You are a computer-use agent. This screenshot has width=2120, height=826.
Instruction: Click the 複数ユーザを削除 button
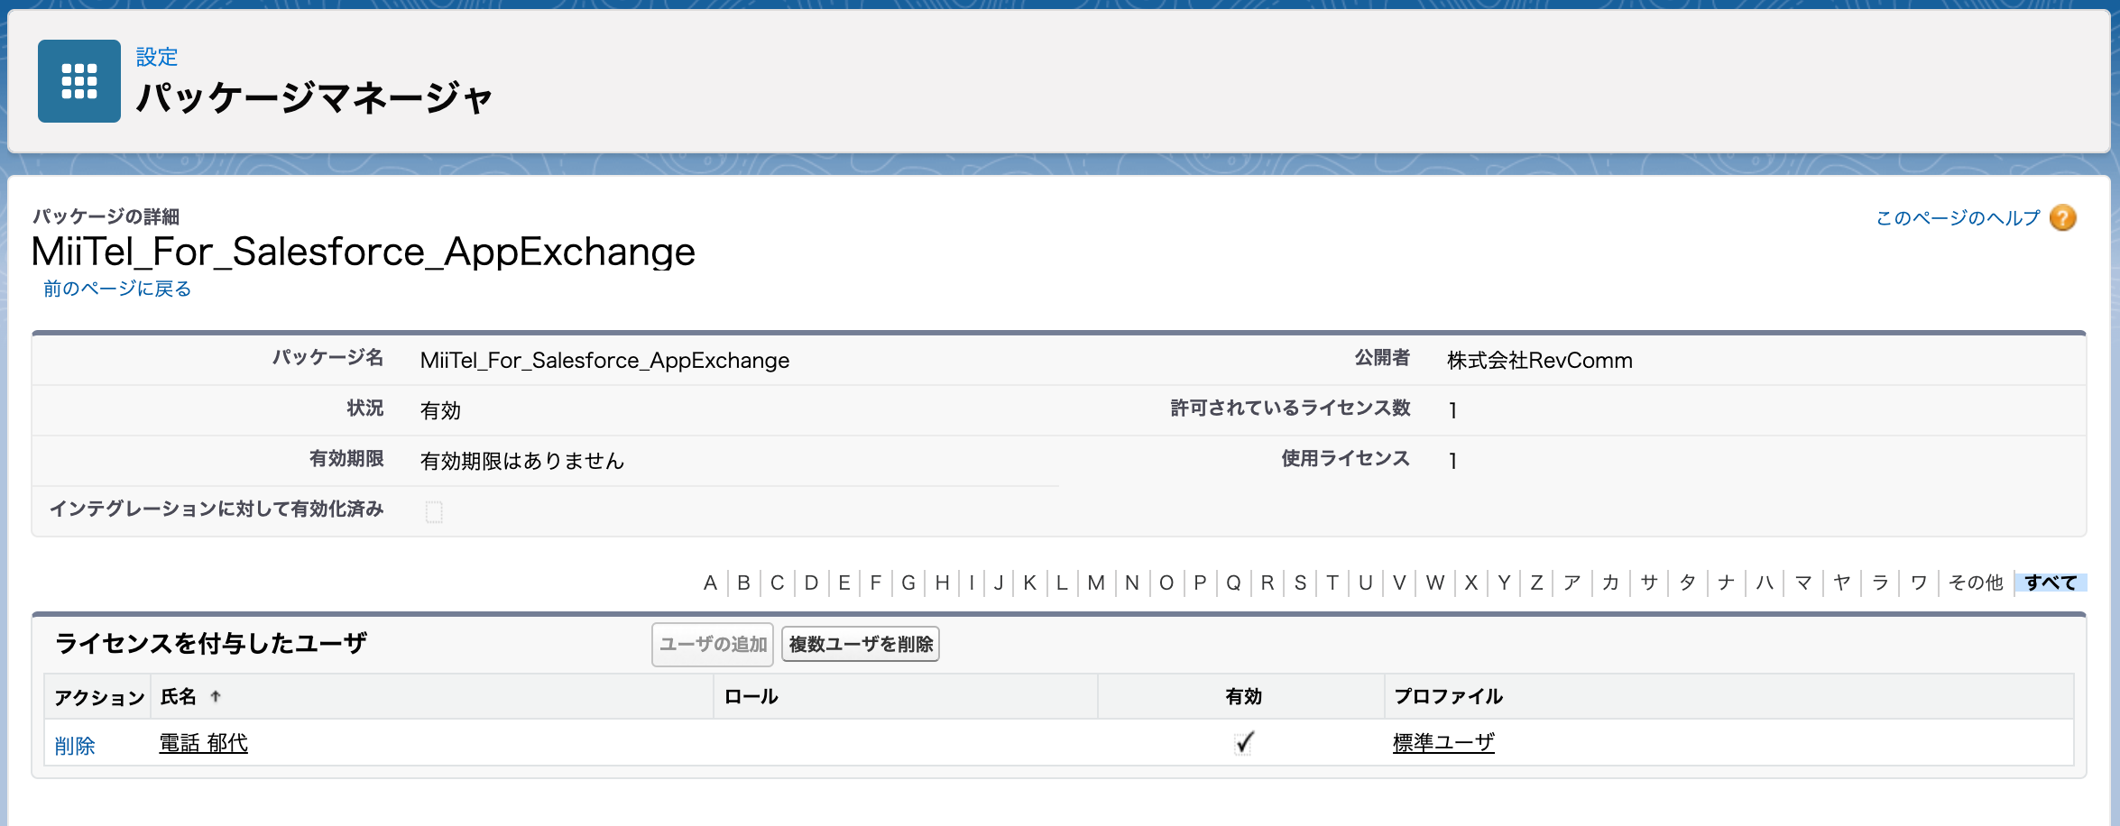point(861,645)
